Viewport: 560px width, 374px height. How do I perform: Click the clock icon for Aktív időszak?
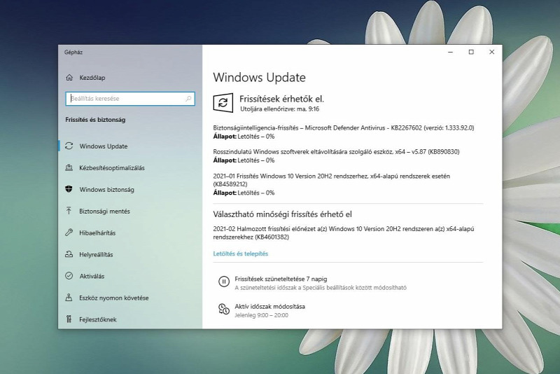pos(224,310)
